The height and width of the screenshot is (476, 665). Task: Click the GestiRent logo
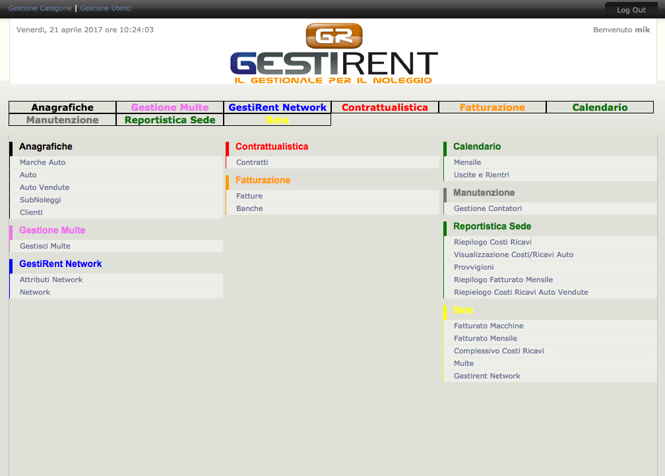coord(334,53)
